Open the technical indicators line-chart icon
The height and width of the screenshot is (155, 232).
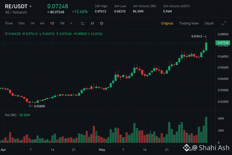83,23
